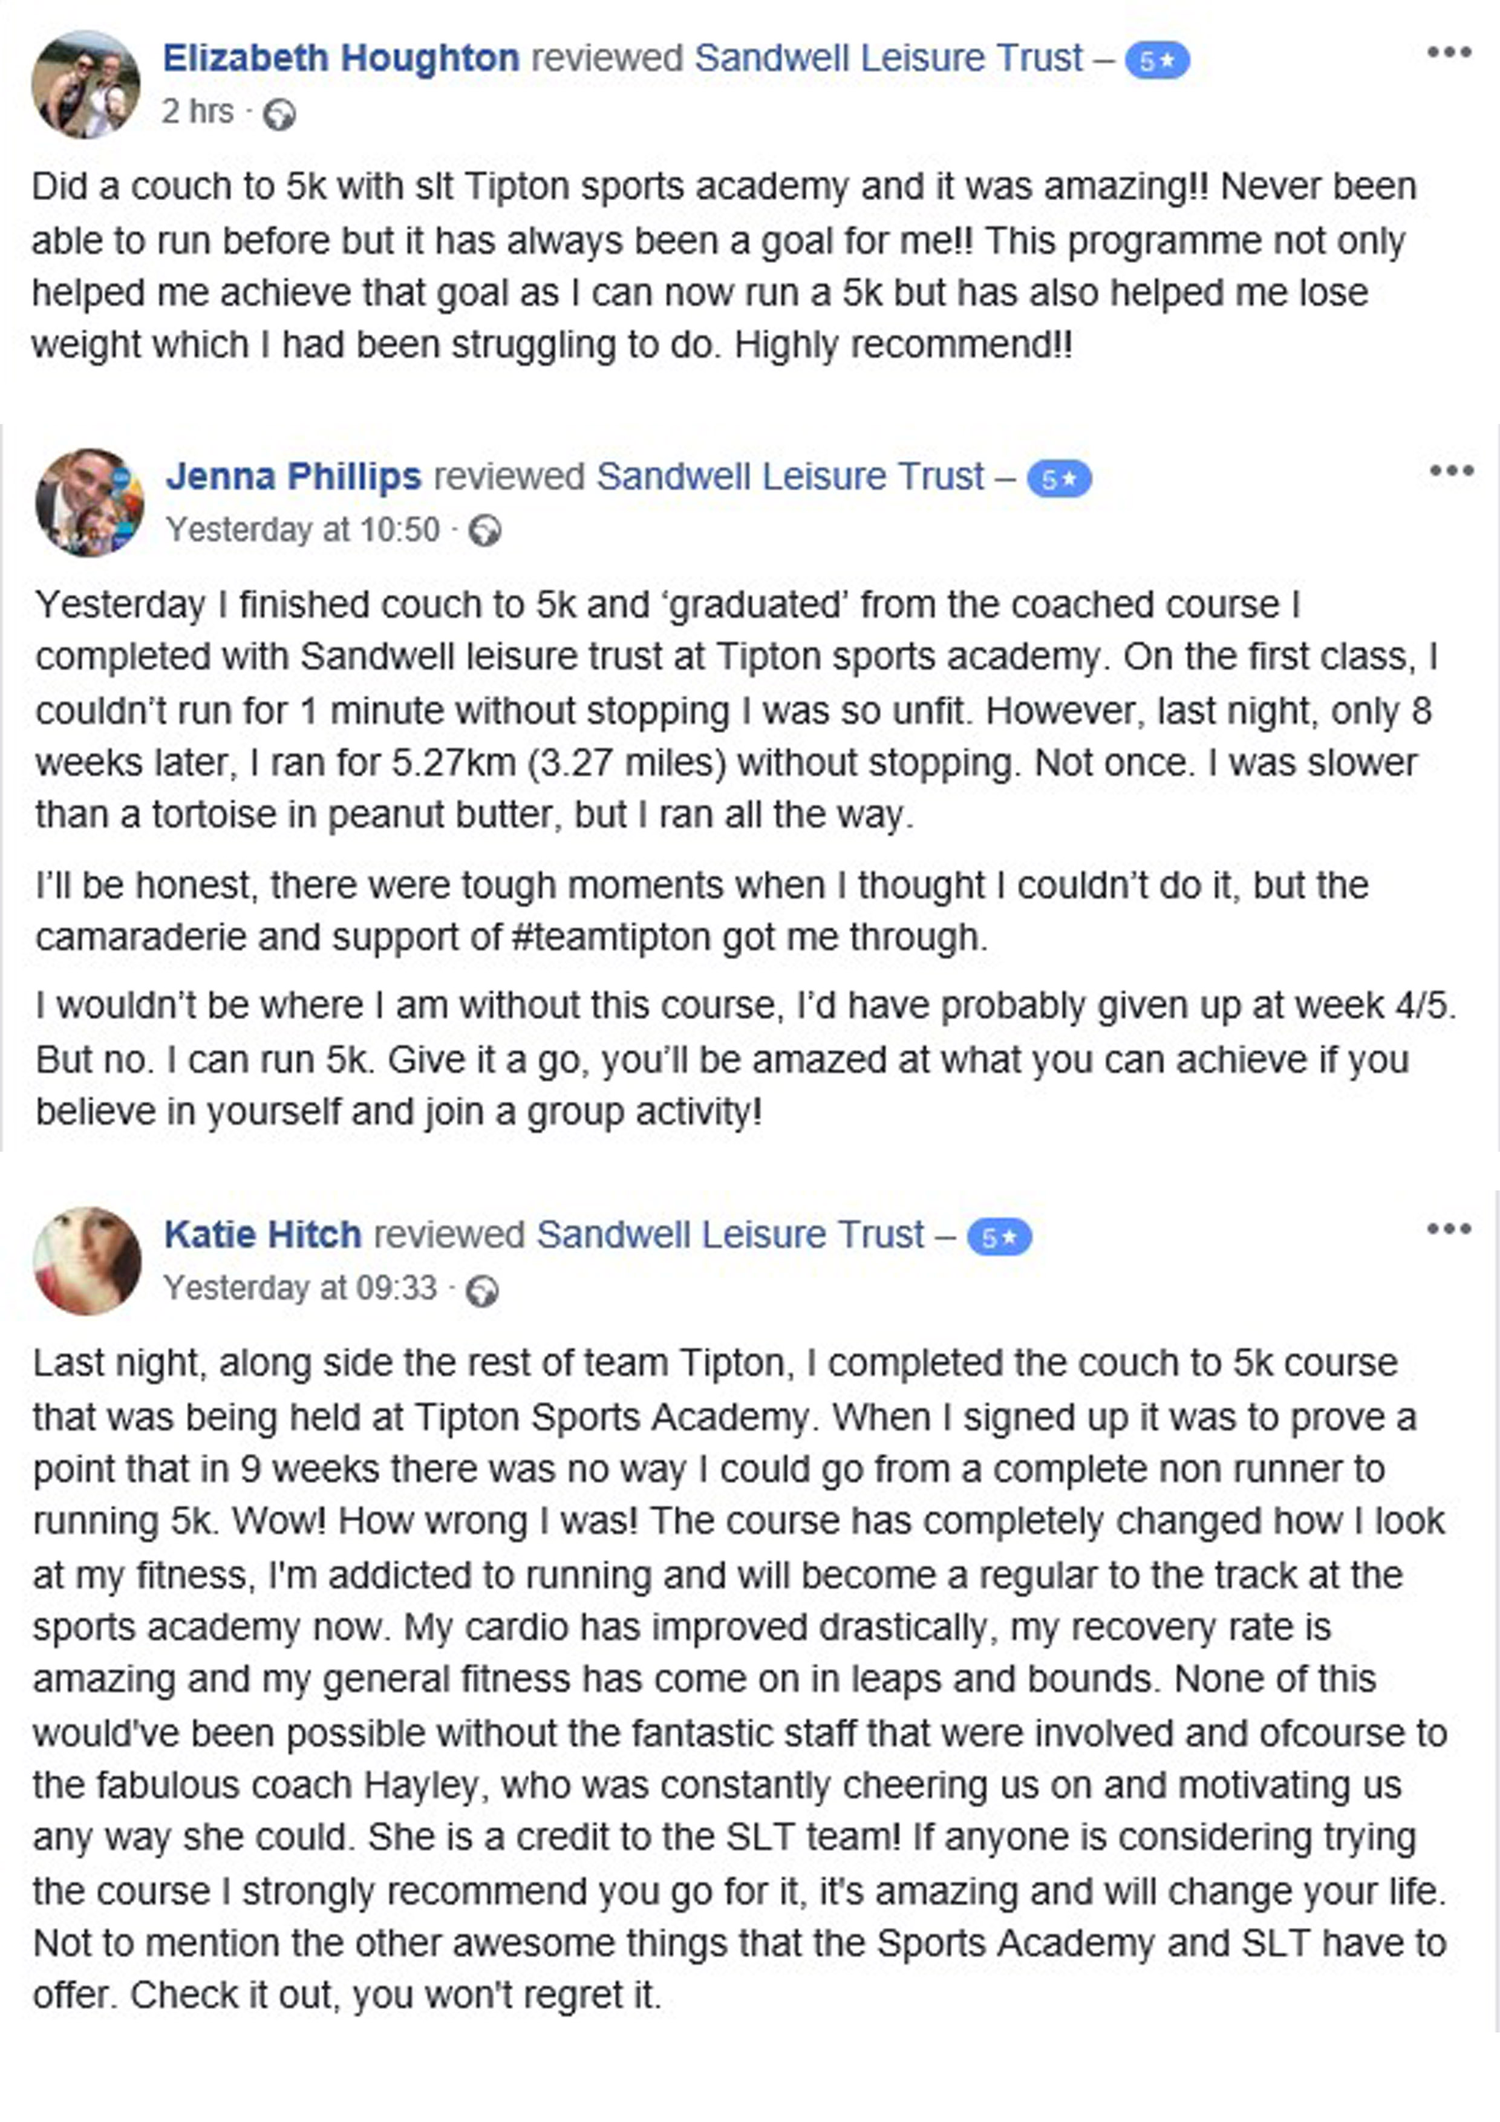1500x2122 pixels.
Task: Click public globe icon on Jenna's review
Action: point(485,532)
